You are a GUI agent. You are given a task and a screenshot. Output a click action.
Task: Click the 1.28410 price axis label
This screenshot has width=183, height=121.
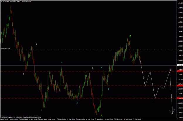coord(180,117)
